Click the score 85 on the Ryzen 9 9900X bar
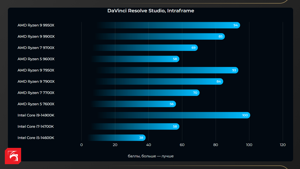 pos(220,36)
